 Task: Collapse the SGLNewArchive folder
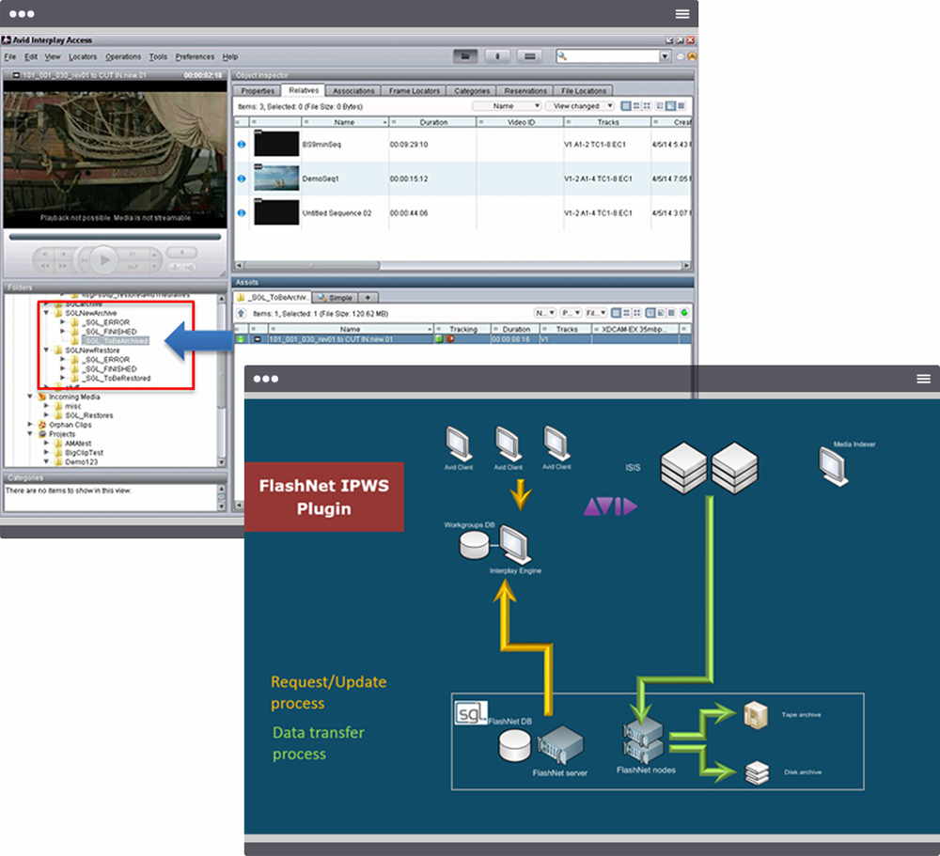46,313
